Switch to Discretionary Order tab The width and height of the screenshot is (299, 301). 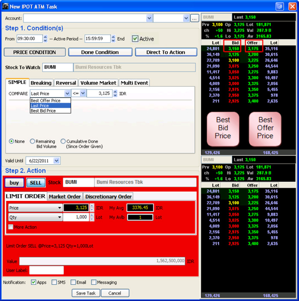tap(108, 197)
